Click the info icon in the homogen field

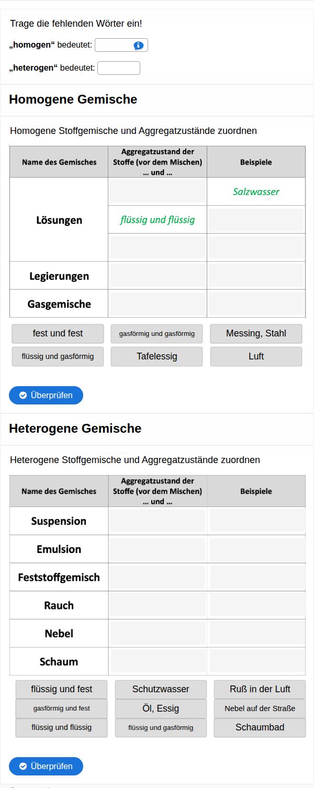pos(139,46)
